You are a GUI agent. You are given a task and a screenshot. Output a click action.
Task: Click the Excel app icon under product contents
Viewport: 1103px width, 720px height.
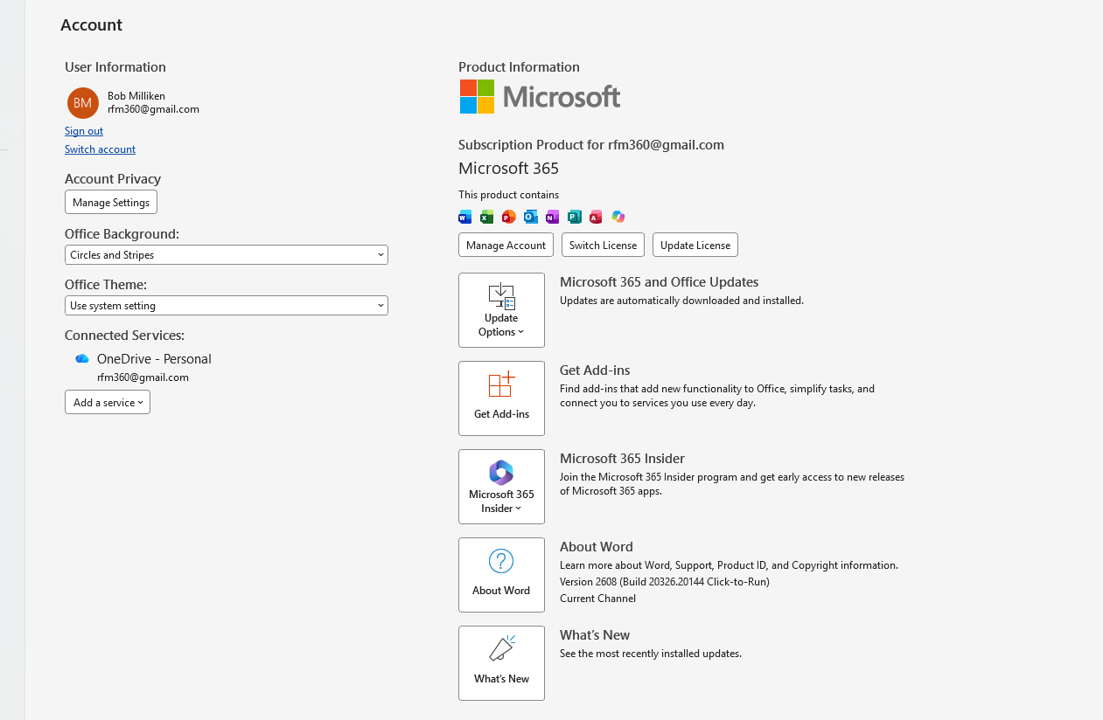pyautogui.click(x=487, y=217)
